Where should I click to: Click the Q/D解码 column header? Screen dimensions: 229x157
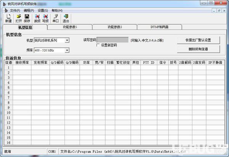click(57, 62)
